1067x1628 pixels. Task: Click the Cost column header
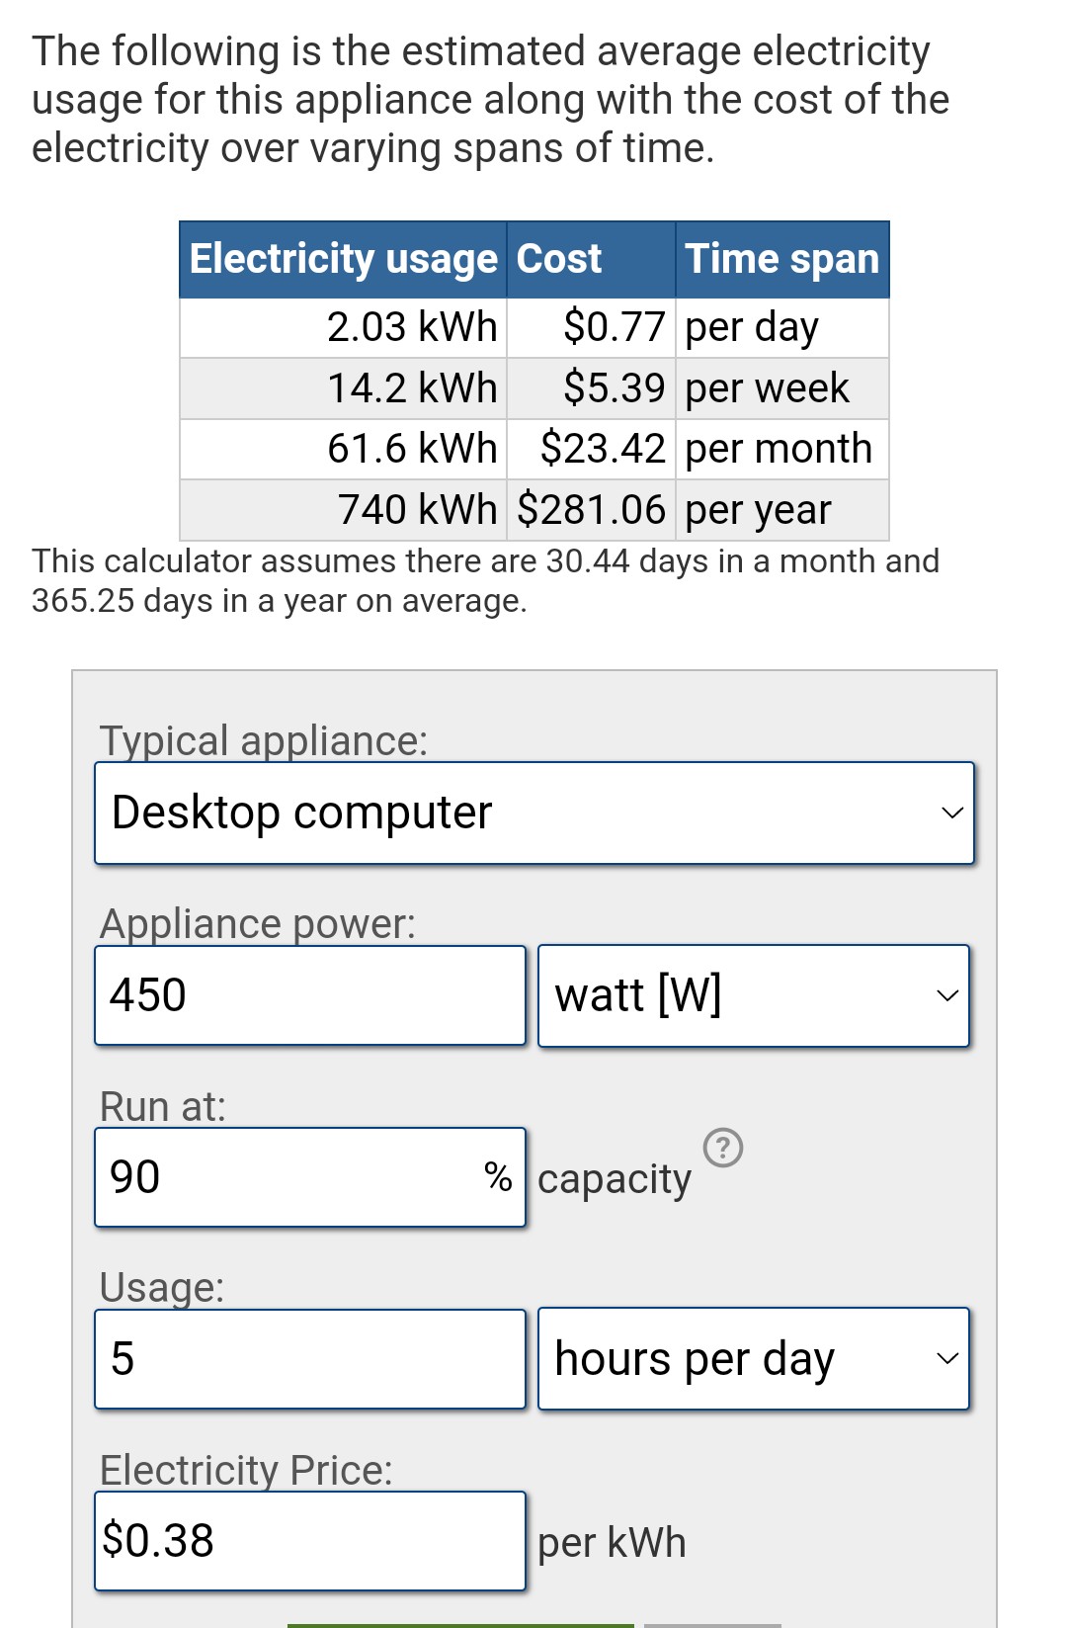point(591,259)
